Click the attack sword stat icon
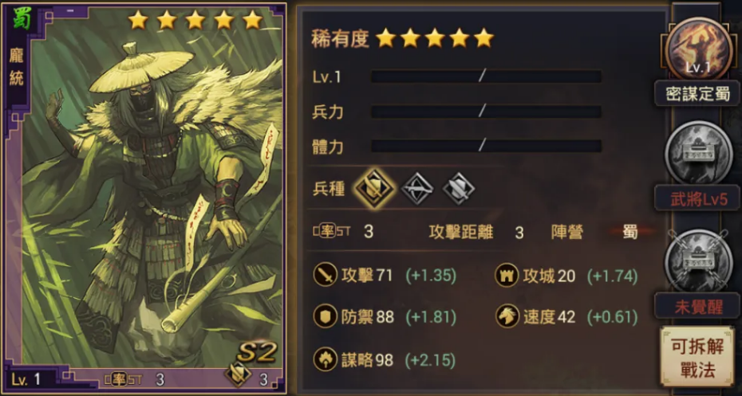742x396 pixels. [325, 275]
